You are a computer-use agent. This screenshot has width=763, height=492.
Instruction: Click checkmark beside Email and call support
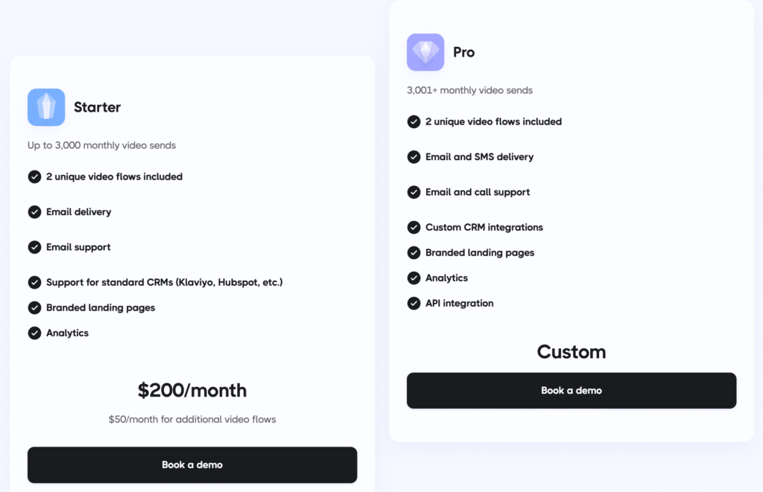coord(414,192)
